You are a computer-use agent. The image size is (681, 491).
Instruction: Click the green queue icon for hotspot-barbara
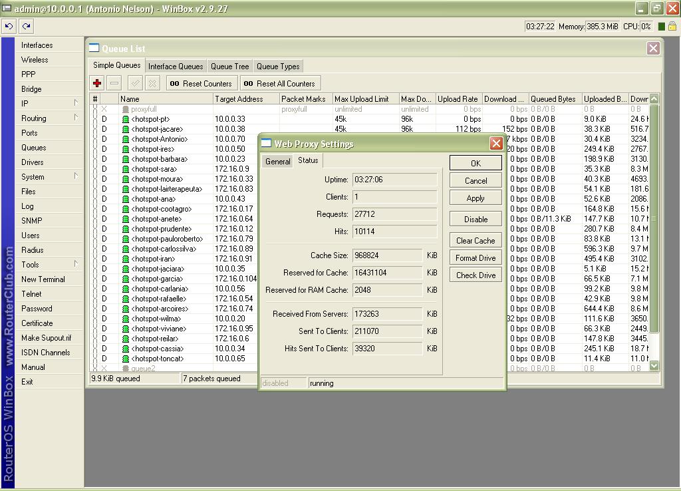(x=125, y=159)
